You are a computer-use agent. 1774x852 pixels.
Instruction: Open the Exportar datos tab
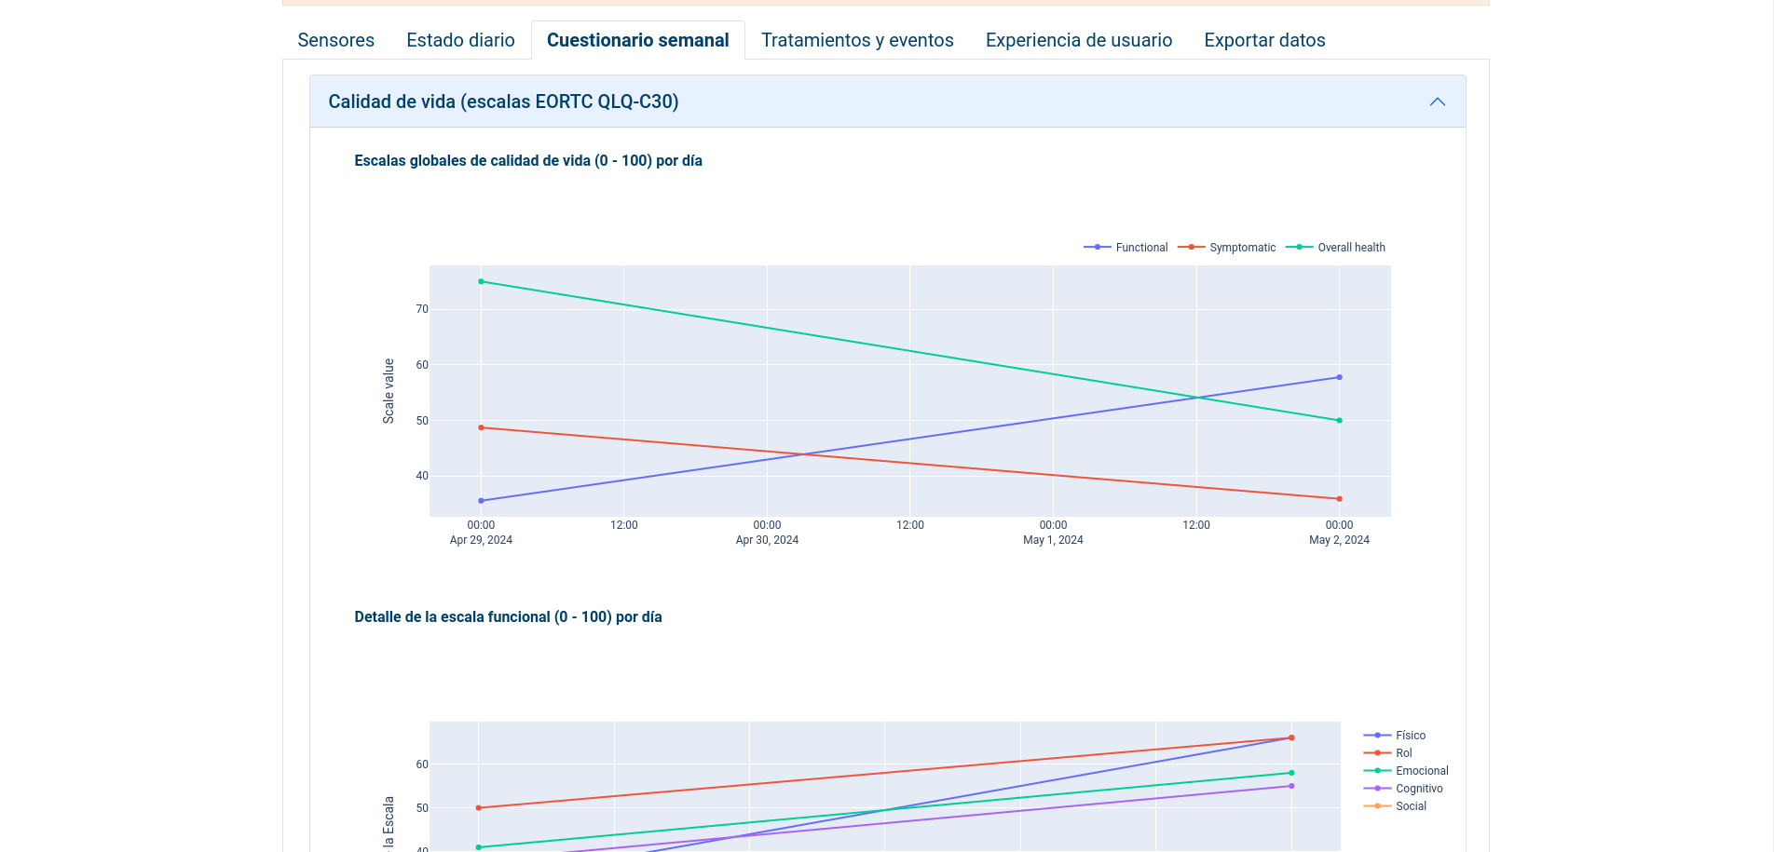1263,40
